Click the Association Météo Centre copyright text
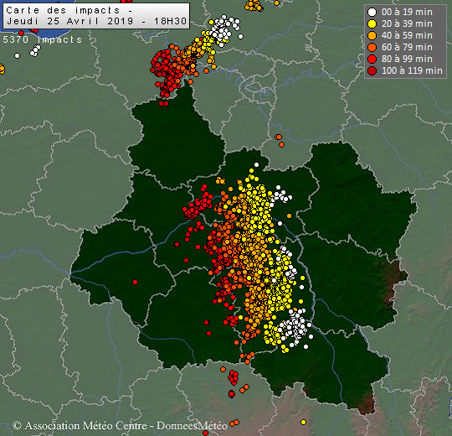Image resolution: width=452 pixels, height=436 pixels. point(80,426)
